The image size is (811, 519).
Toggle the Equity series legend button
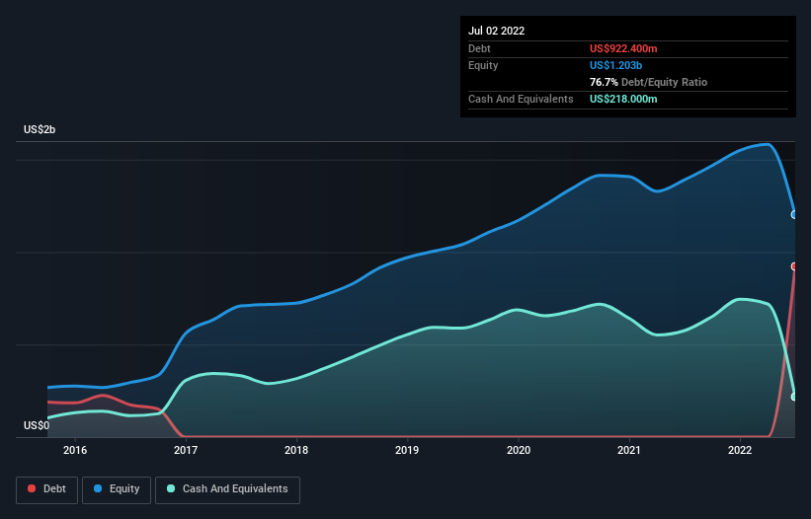[117, 489]
